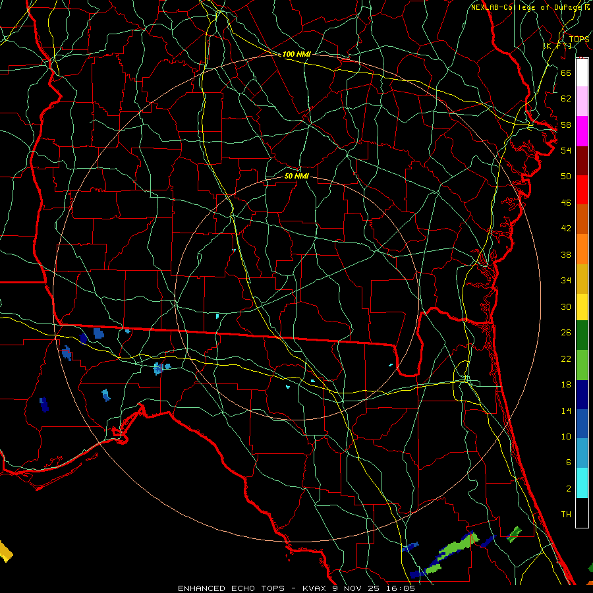This screenshot has height=593, width=593.
Task: Select the "62" legend value
Action: [566, 99]
